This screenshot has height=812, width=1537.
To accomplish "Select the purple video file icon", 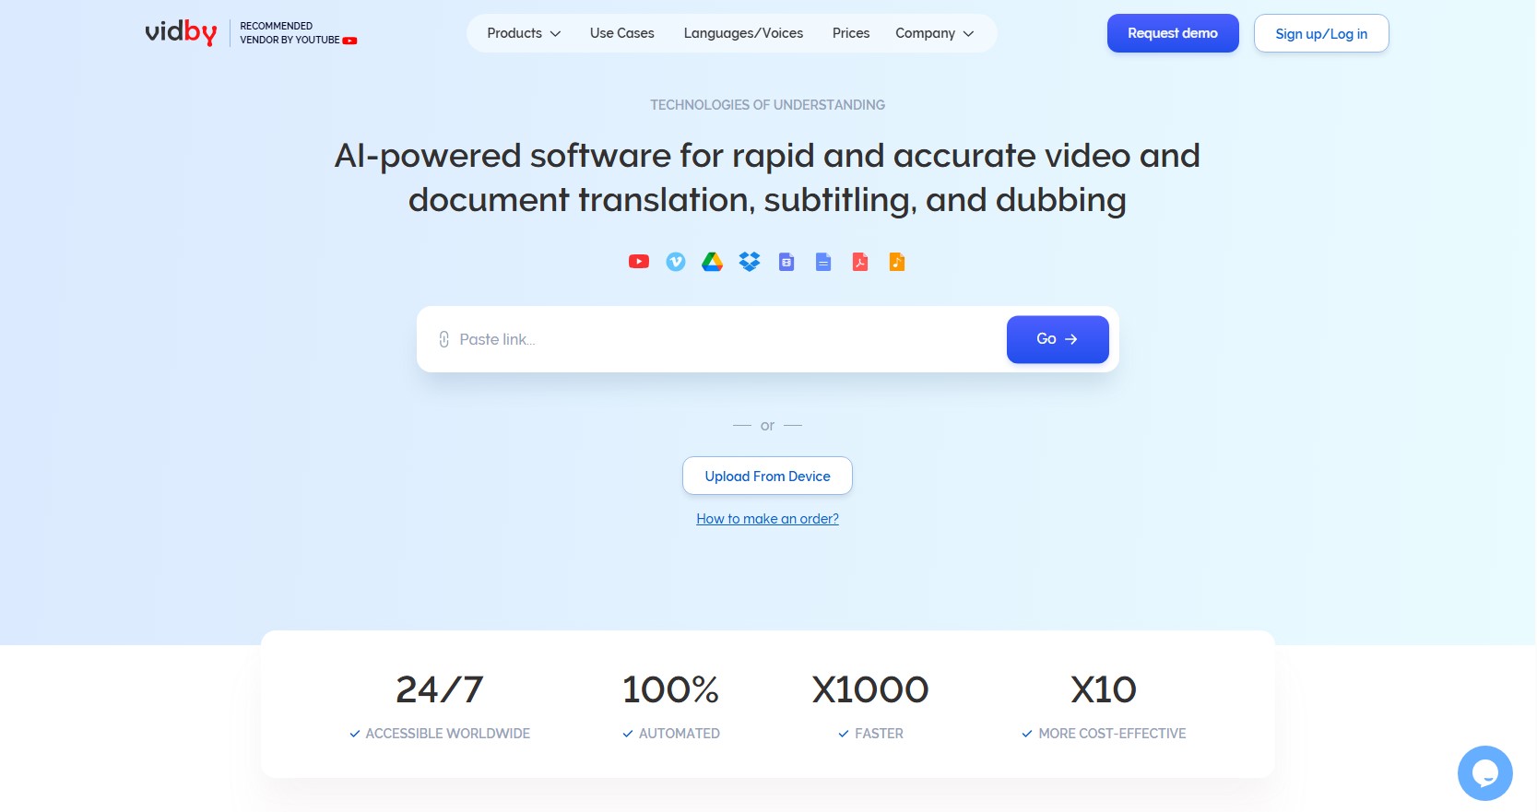I will 786,262.
